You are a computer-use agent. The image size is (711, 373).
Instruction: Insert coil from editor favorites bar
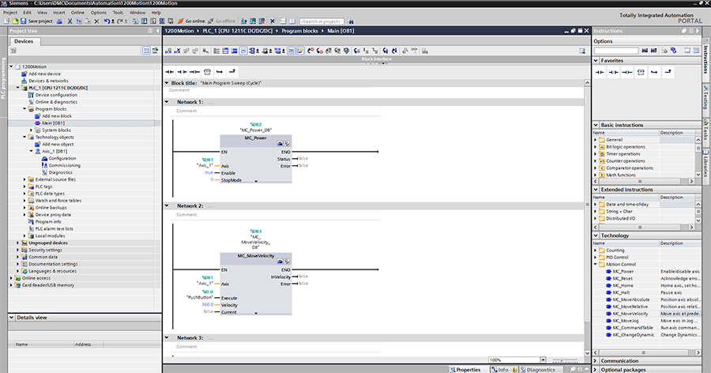click(194, 72)
